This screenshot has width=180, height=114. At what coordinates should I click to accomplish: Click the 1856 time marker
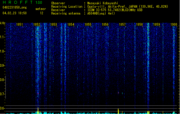[x=105, y=25]
